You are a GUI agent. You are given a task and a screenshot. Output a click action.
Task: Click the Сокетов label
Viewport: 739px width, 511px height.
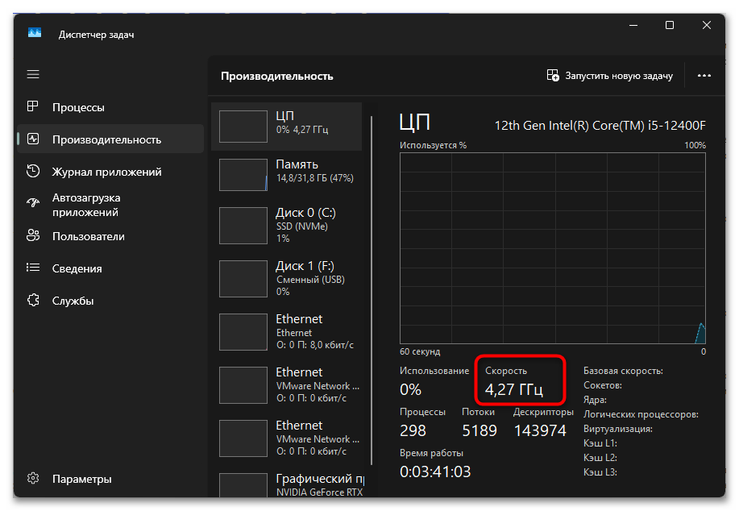pyautogui.click(x=602, y=385)
